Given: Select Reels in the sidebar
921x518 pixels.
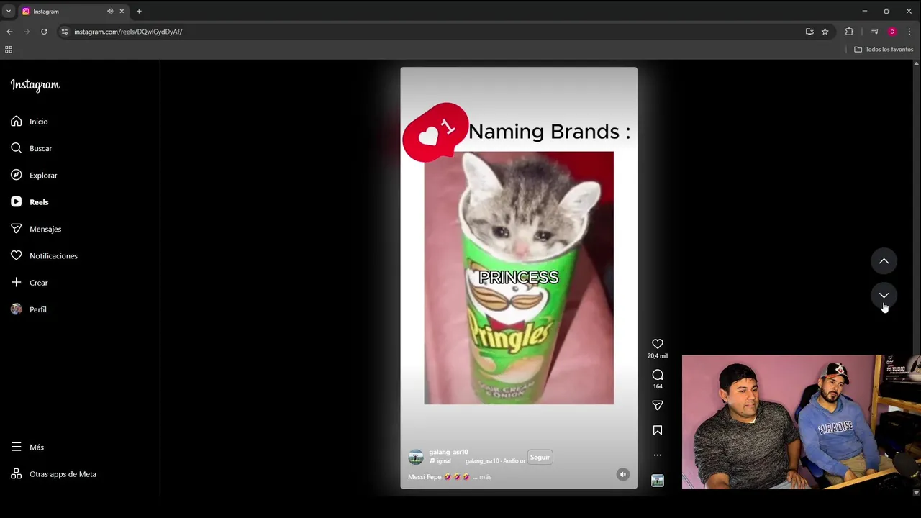Looking at the screenshot, I should point(30,202).
